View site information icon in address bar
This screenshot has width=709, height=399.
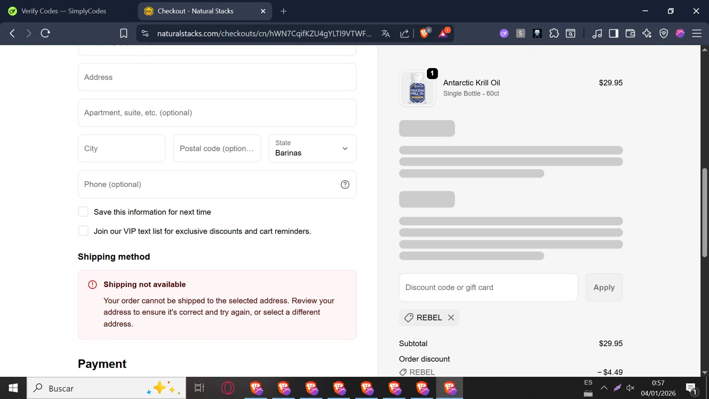(x=145, y=33)
